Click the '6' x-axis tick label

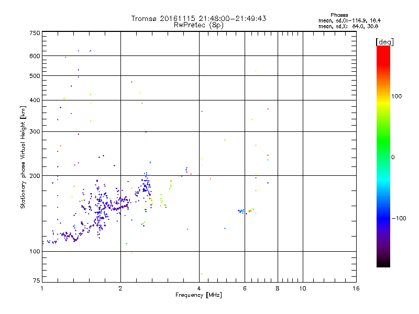pos(245,288)
